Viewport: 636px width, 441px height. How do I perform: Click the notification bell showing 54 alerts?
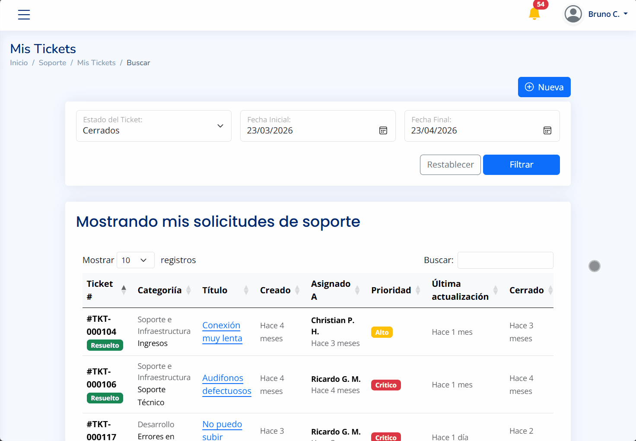click(534, 13)
